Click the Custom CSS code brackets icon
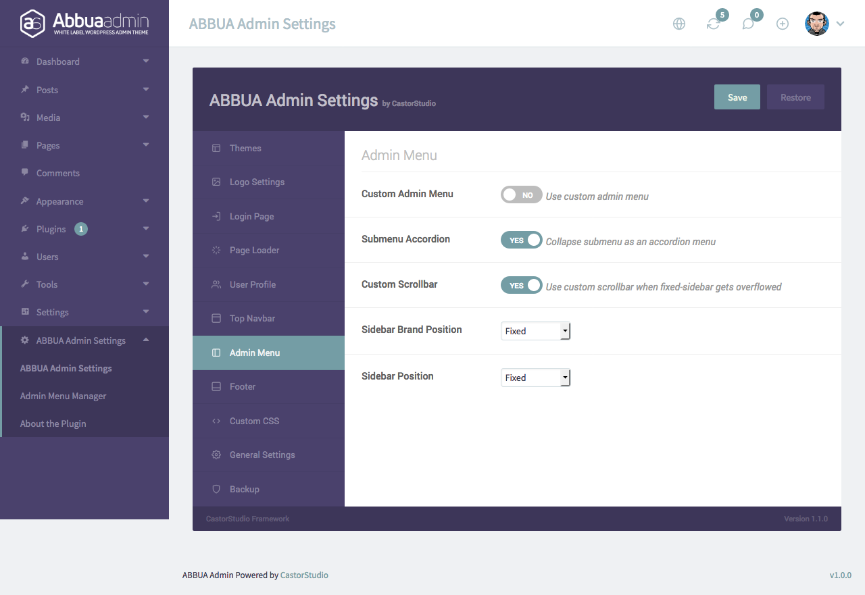This screenshot has width=865, height=595. (216, 421)
